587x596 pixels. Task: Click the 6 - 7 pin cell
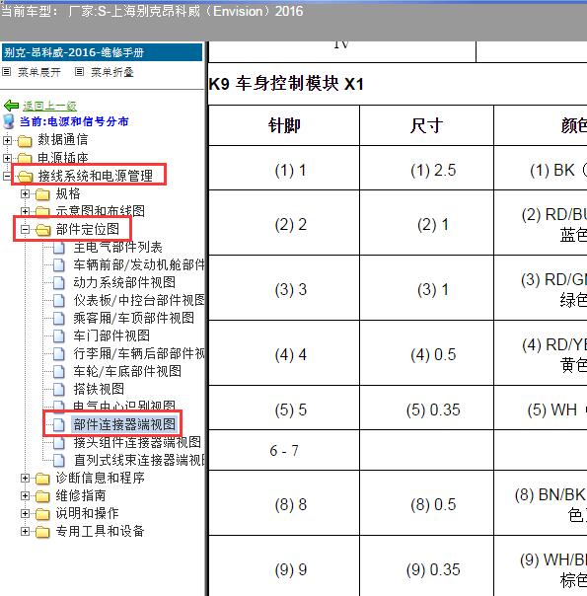[x=284, y=450]
